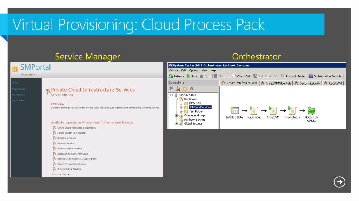This screenshot has width=359, height=201.
Task: Switch to the DecommissionVM tab
Action: pyautogui.click(x=307, y=83)
